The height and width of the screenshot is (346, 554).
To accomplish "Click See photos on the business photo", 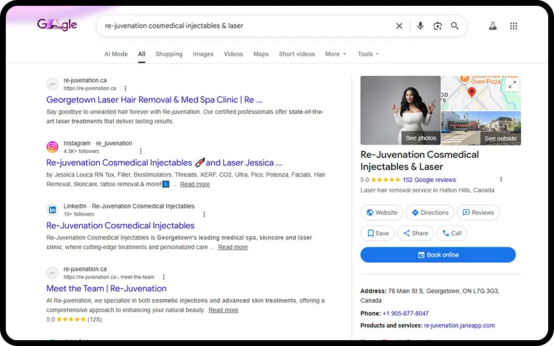I will point(421,138).
